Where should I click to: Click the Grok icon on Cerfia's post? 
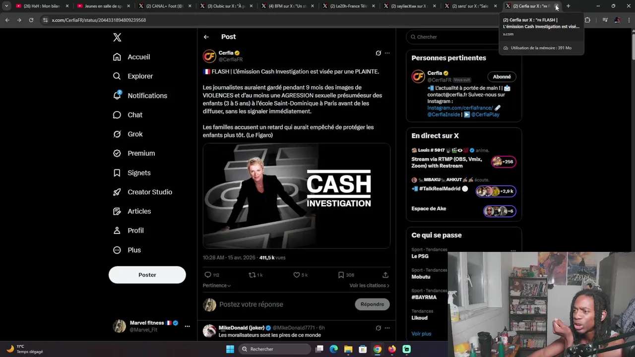[x=378, y=53]
